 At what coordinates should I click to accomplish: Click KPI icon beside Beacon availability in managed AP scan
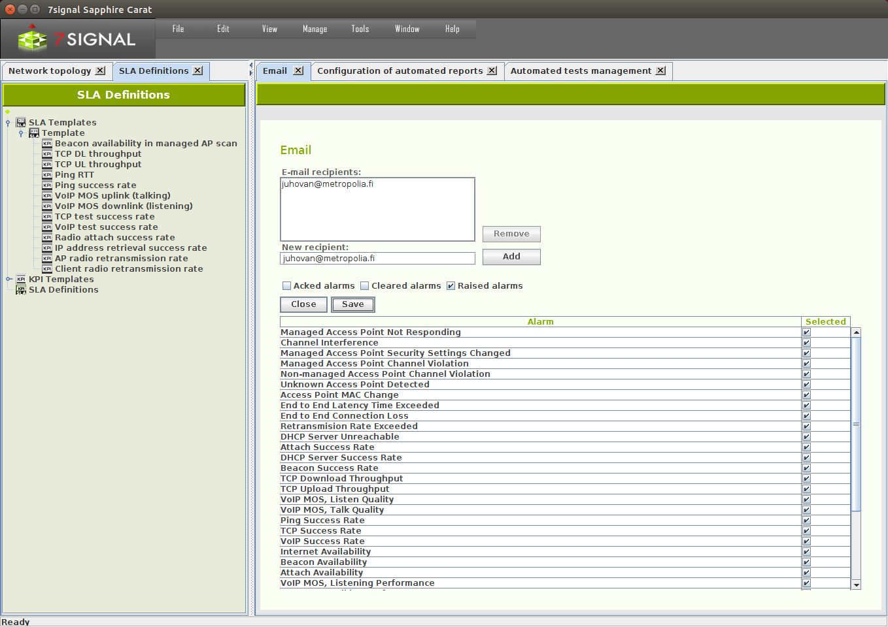[47, 143]
